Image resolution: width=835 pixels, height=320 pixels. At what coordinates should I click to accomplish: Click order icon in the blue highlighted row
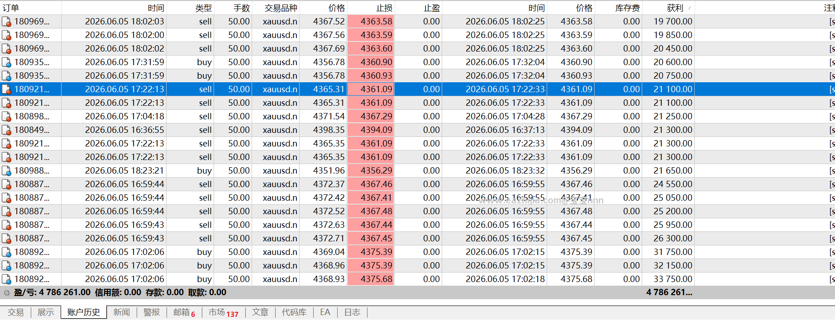[6, 89]
